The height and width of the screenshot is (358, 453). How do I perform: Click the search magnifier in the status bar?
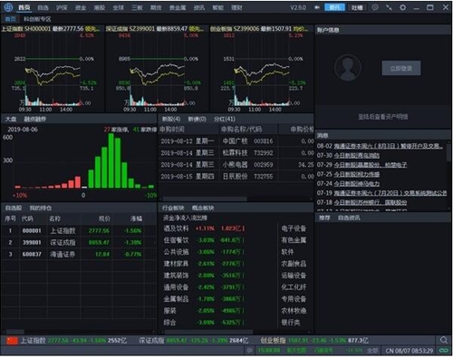coord(444,340)
